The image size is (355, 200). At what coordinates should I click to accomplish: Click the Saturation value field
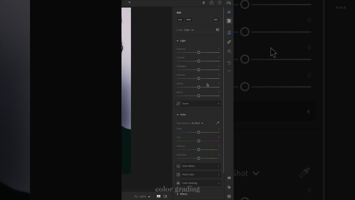pyautogui.click(x=219, y=155)
